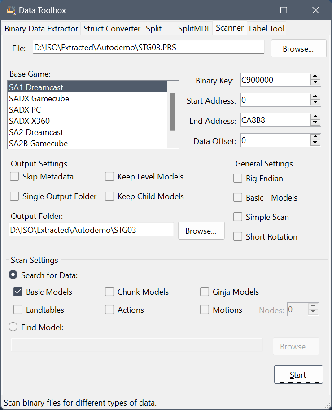The height and width of the screenshot is (410, 332).
Task: Open the SplitMDL tab
Action: (x=194, y=29)
